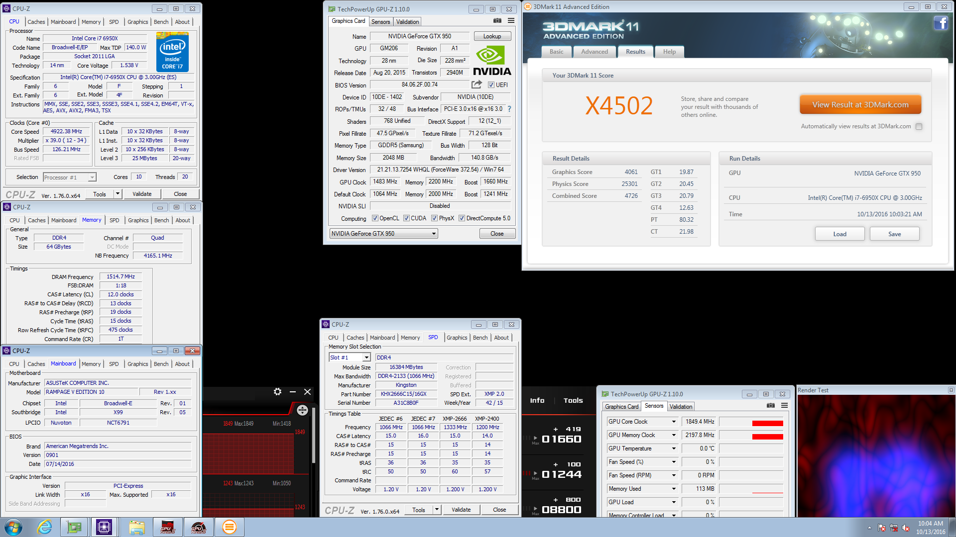Click the muted volume speaker tray icon

906,528
